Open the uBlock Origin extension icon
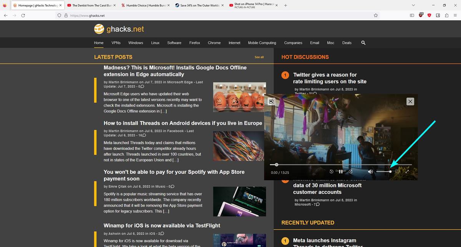This screenshot has height=247, width=461. click(421, 15)
